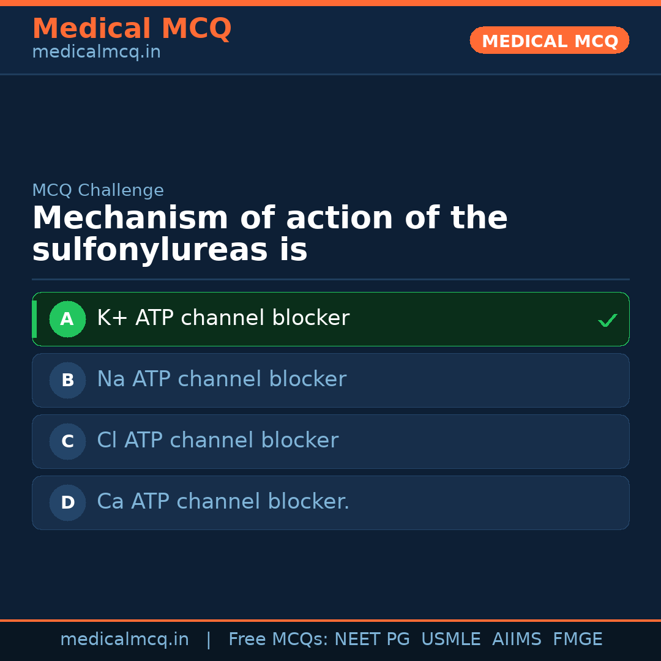This screenshot has width=661, height=661.
Task: Click the green checkmark icon on option A
Action: (607, 320)
